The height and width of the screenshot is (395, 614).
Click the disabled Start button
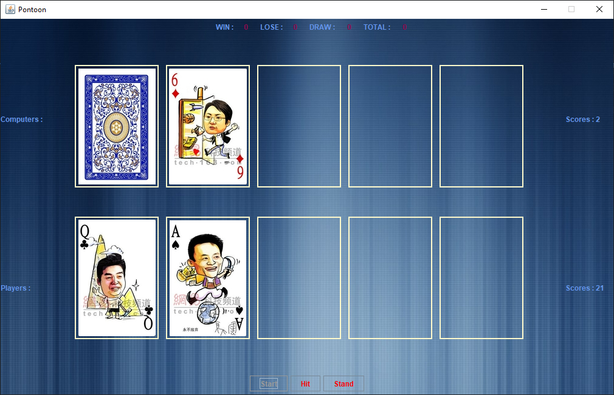pyautogui.click(x=268, y=383)
